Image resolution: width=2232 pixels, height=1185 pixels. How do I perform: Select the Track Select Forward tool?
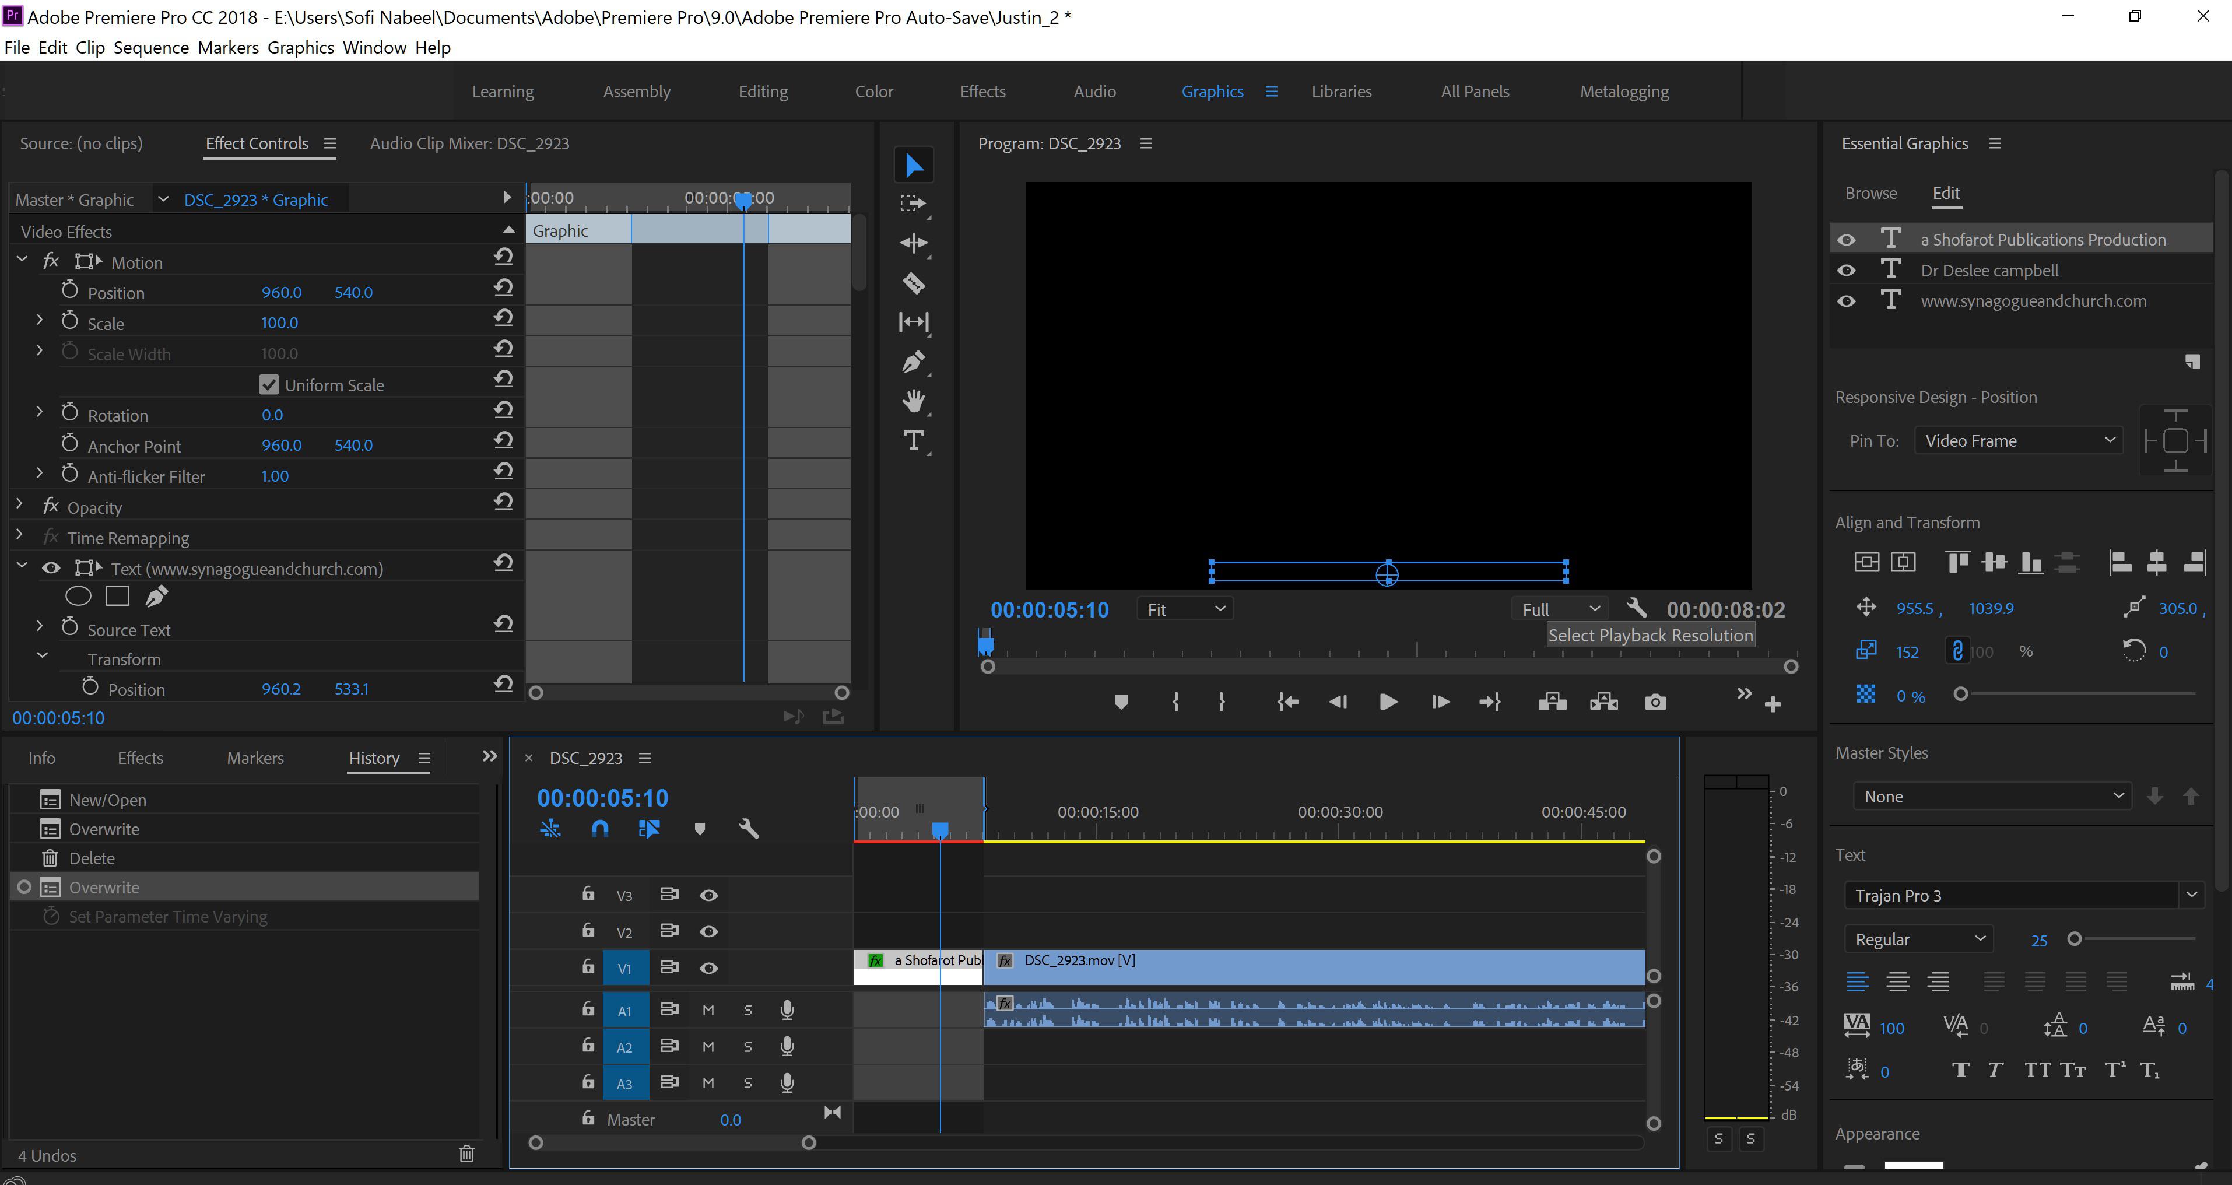coord(913,204)
